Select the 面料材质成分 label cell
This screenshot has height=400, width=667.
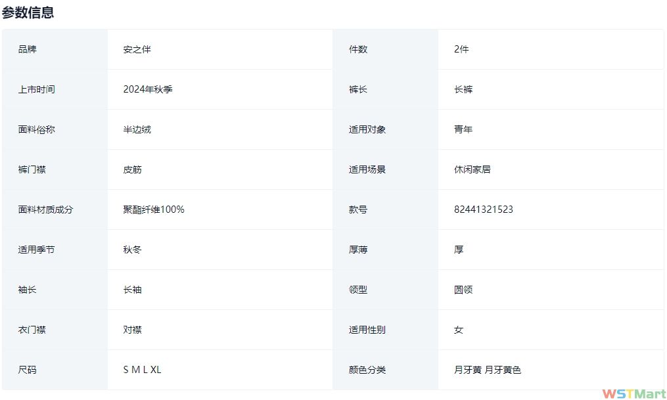pyautogui.click(x=45, y=210)
